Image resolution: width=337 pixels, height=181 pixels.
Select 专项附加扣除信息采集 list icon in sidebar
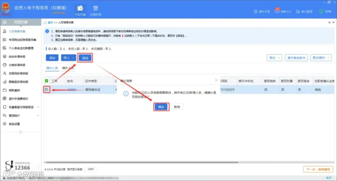pyautogui.click(x=4, y=40)
